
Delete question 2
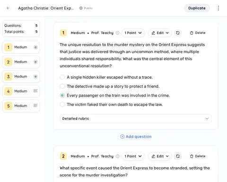pos(198,156)
